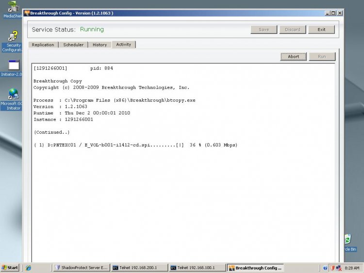Launch Internet Explorer from quick launch

coord(29,268)
